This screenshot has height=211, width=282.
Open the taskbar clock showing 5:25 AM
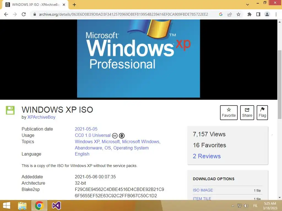pyautogui.click(x=270, y=206)
